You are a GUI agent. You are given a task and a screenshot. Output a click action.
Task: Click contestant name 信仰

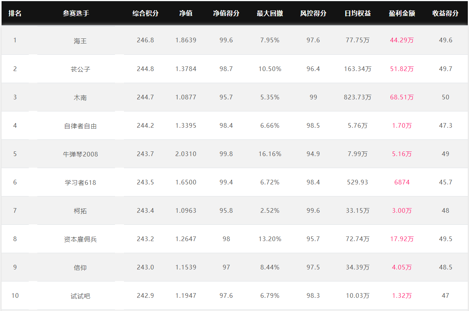tap(80, 268)
